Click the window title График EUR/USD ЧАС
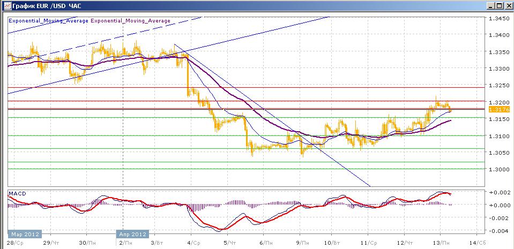Viewport: 514px width, 249px height. pyautogui.click(x=47, y=6)
